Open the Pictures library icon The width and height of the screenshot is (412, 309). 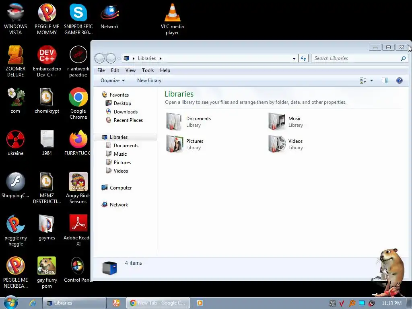pyautogui.click(x=175, y=144)
